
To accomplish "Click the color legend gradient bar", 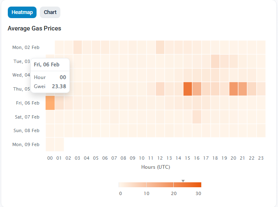I will (x=160, y=185).
